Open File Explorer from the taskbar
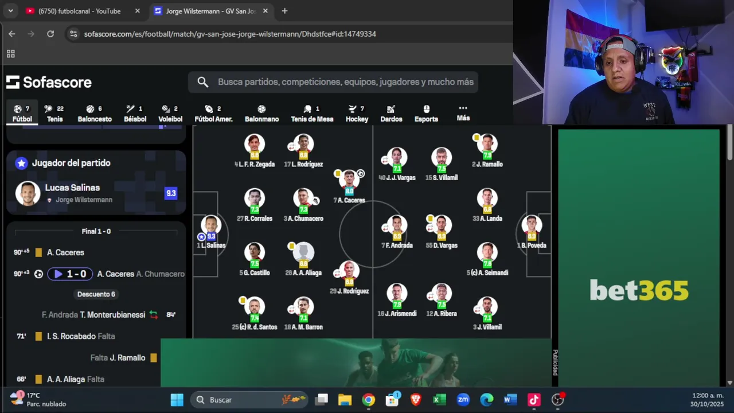Screen dimensions: 734x413 click(x=345, y=400)
